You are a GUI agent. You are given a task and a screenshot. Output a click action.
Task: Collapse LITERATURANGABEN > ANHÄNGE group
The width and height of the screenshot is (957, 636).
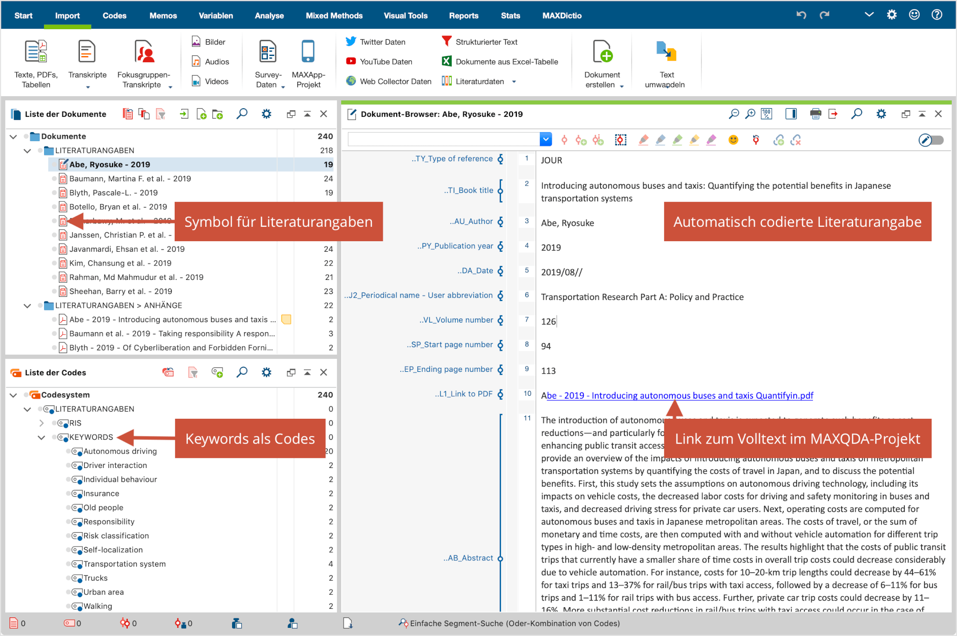tap(27, 305)
